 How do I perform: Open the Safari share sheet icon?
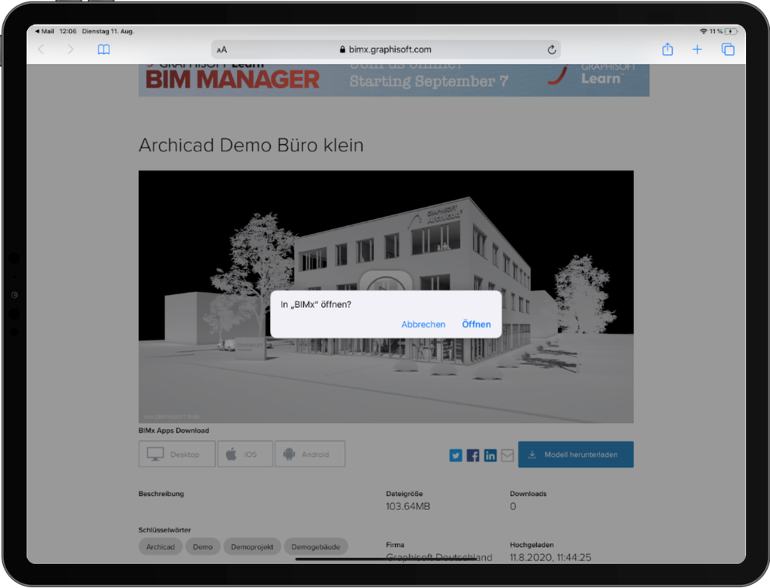tap(667, 49)
